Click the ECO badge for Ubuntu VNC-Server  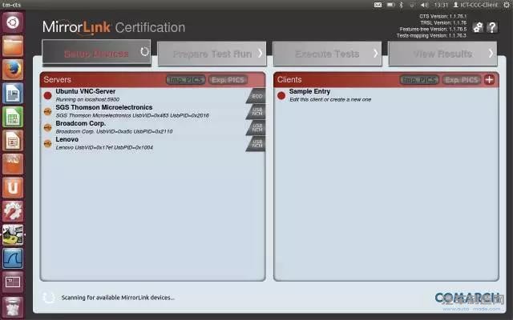pyautogui.click(x=256, y=96)
